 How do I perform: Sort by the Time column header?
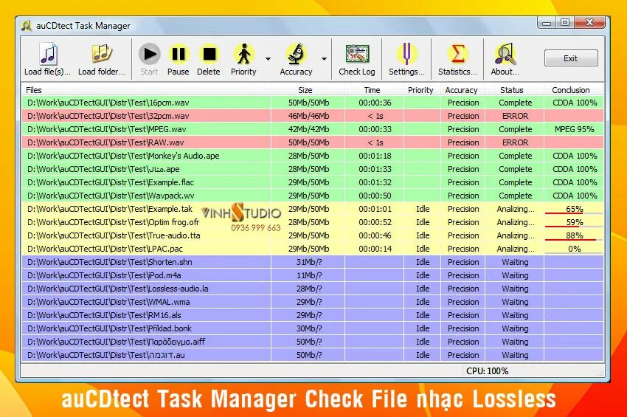tap(374, 90)
